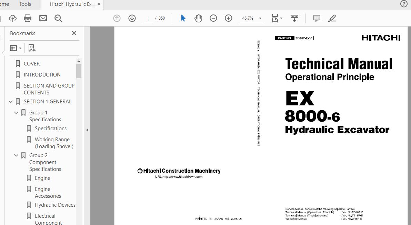
Task: Collapse Group 1 Specifications chevron
Action: click(16, 113)
